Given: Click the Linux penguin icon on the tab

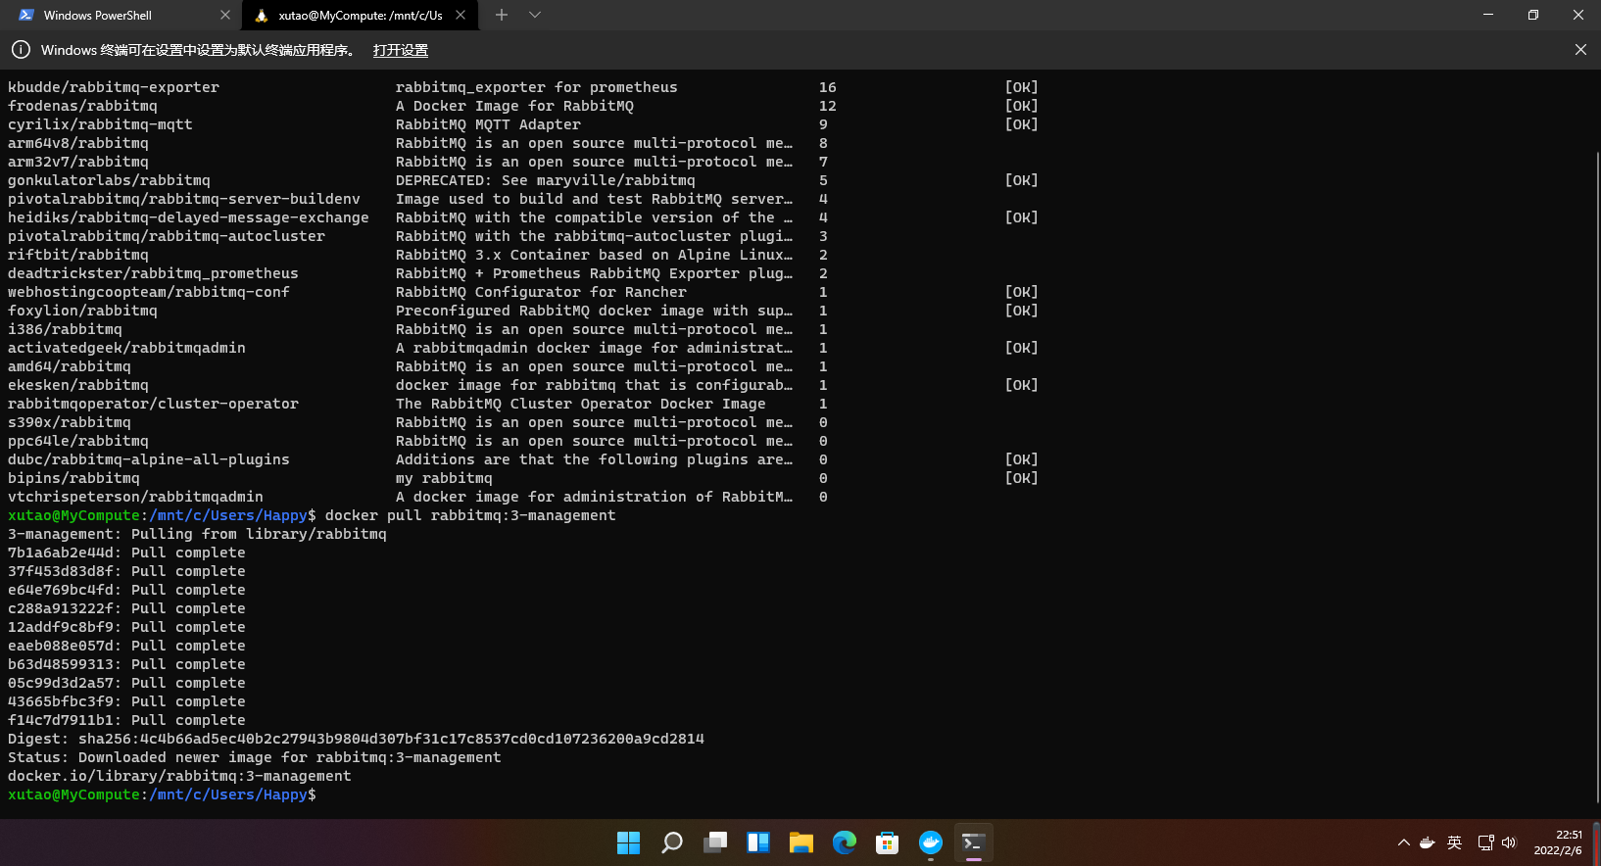Looking at the screenshot, I should (x=262, y=16).
